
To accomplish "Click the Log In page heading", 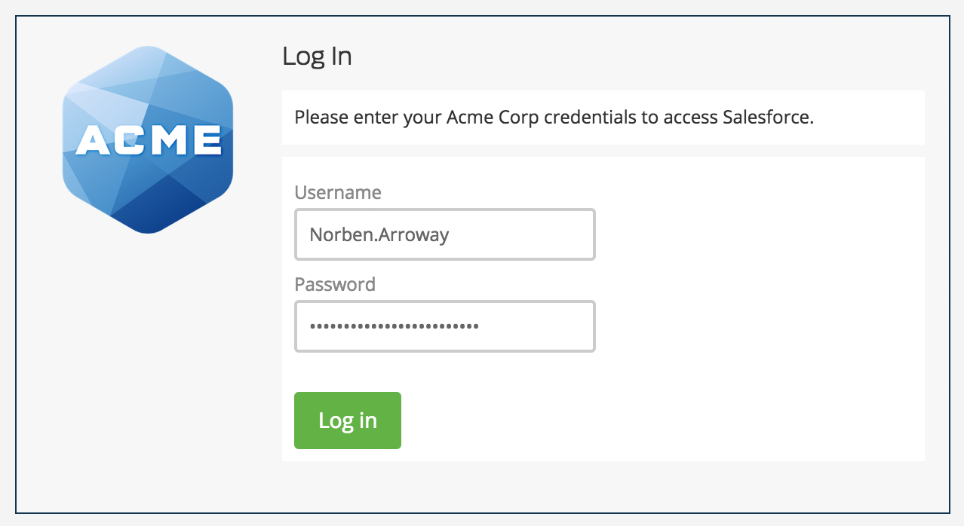I will [x=317, y=56].
